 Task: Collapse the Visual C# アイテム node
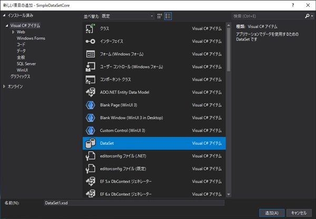tap(7, 26)
